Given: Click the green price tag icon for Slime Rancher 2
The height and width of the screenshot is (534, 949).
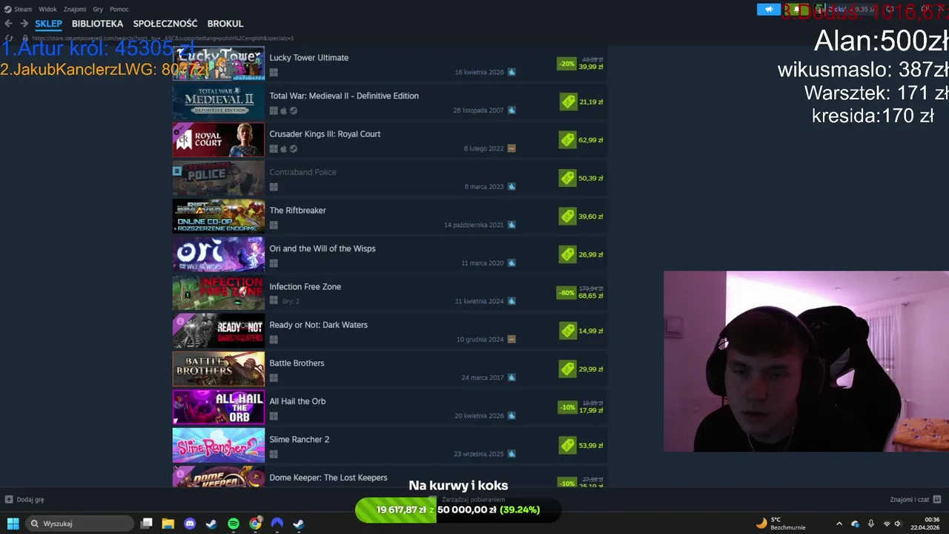Looking at the screenshot, I should tap(568, 446).
